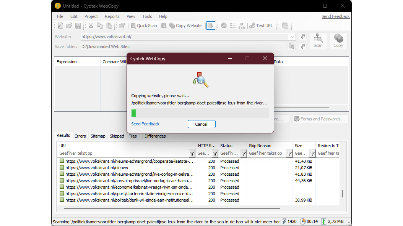Viewport: 403px width, 226px height.
Task: Open the Skip Reason column filter funnel
Action: (290, 154)
